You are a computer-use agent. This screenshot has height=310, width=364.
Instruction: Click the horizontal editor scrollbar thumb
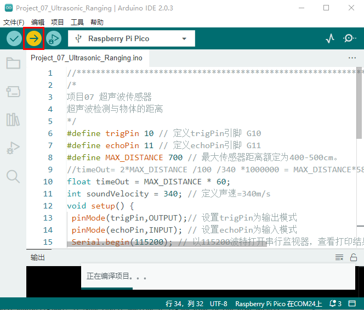pos(167,244)
